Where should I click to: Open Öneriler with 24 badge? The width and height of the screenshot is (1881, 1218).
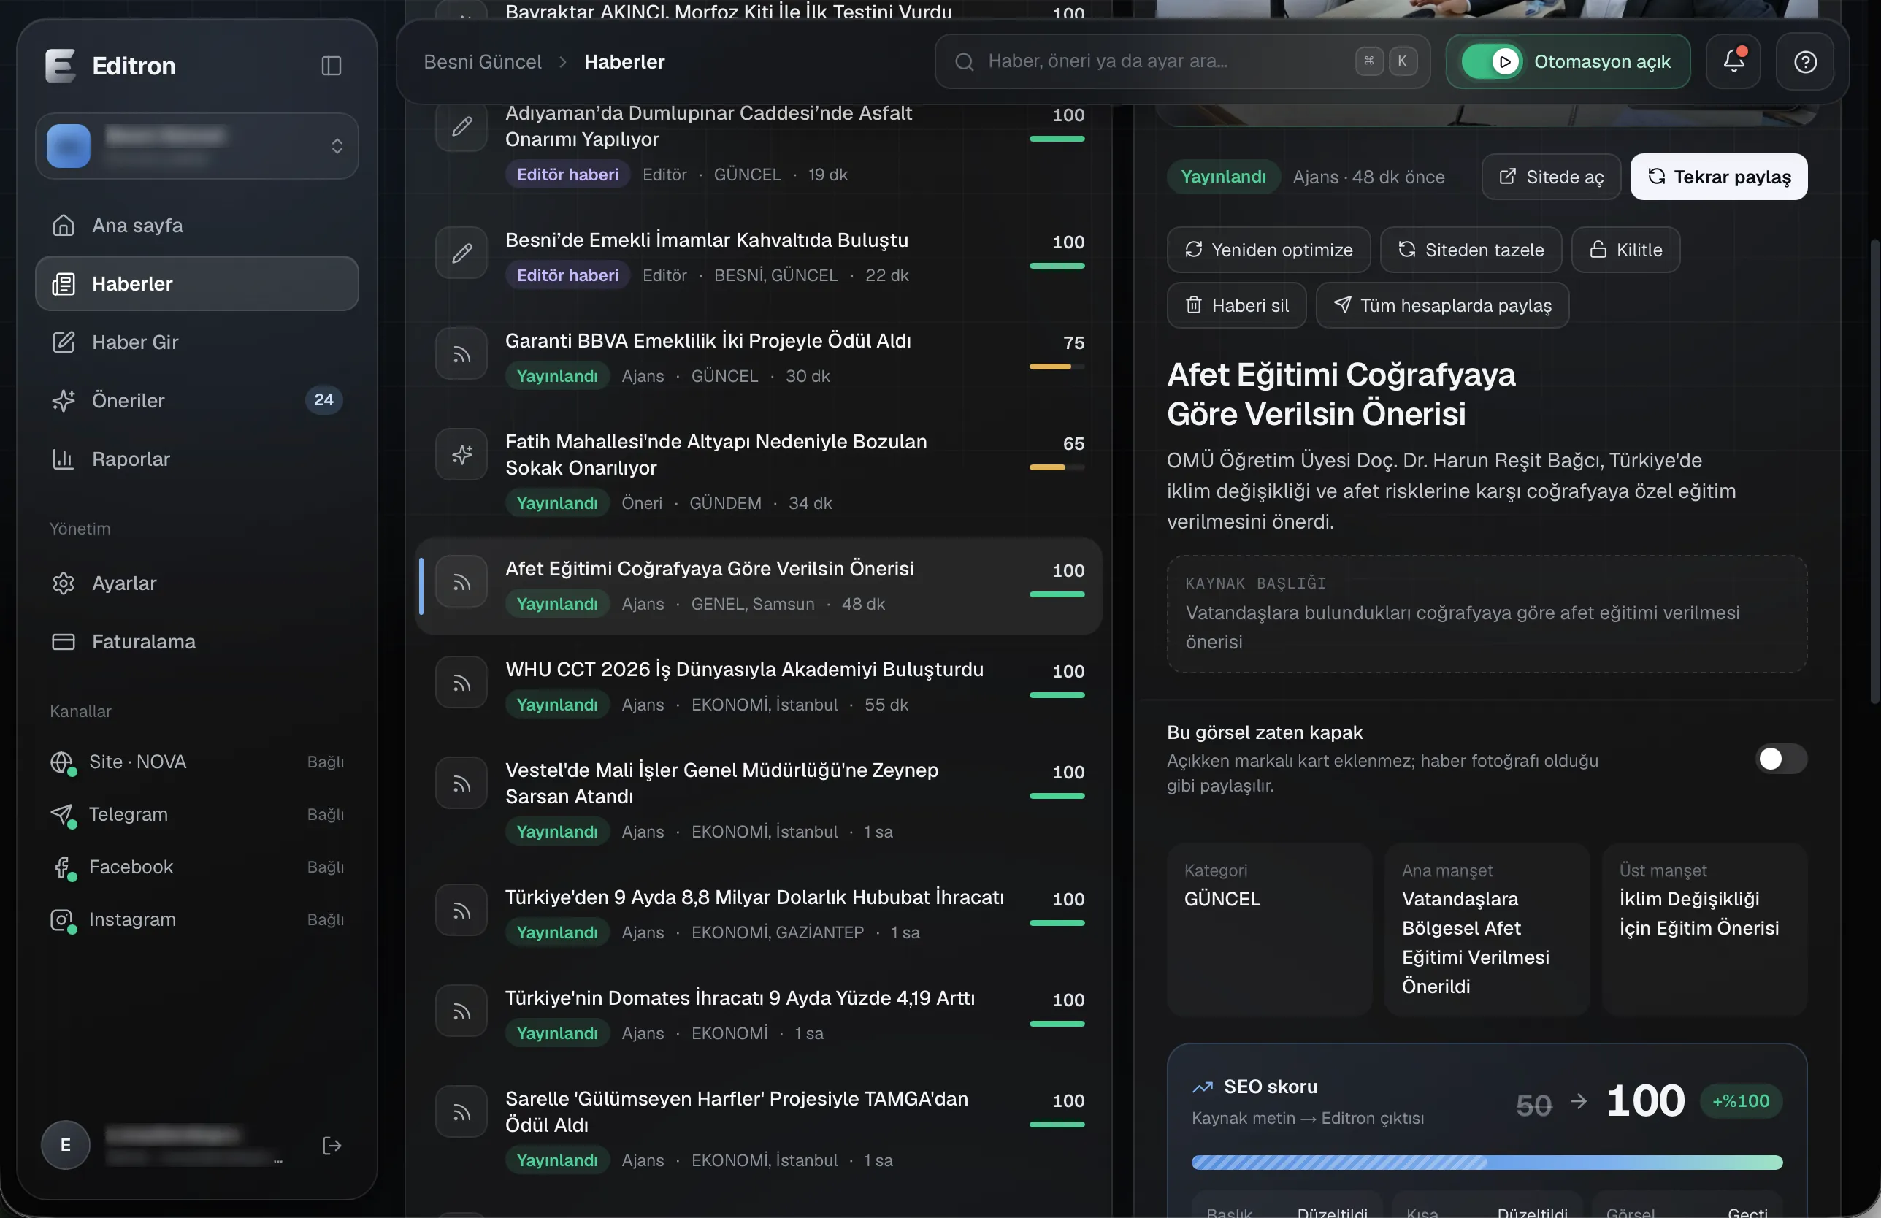tap(197, 401)
